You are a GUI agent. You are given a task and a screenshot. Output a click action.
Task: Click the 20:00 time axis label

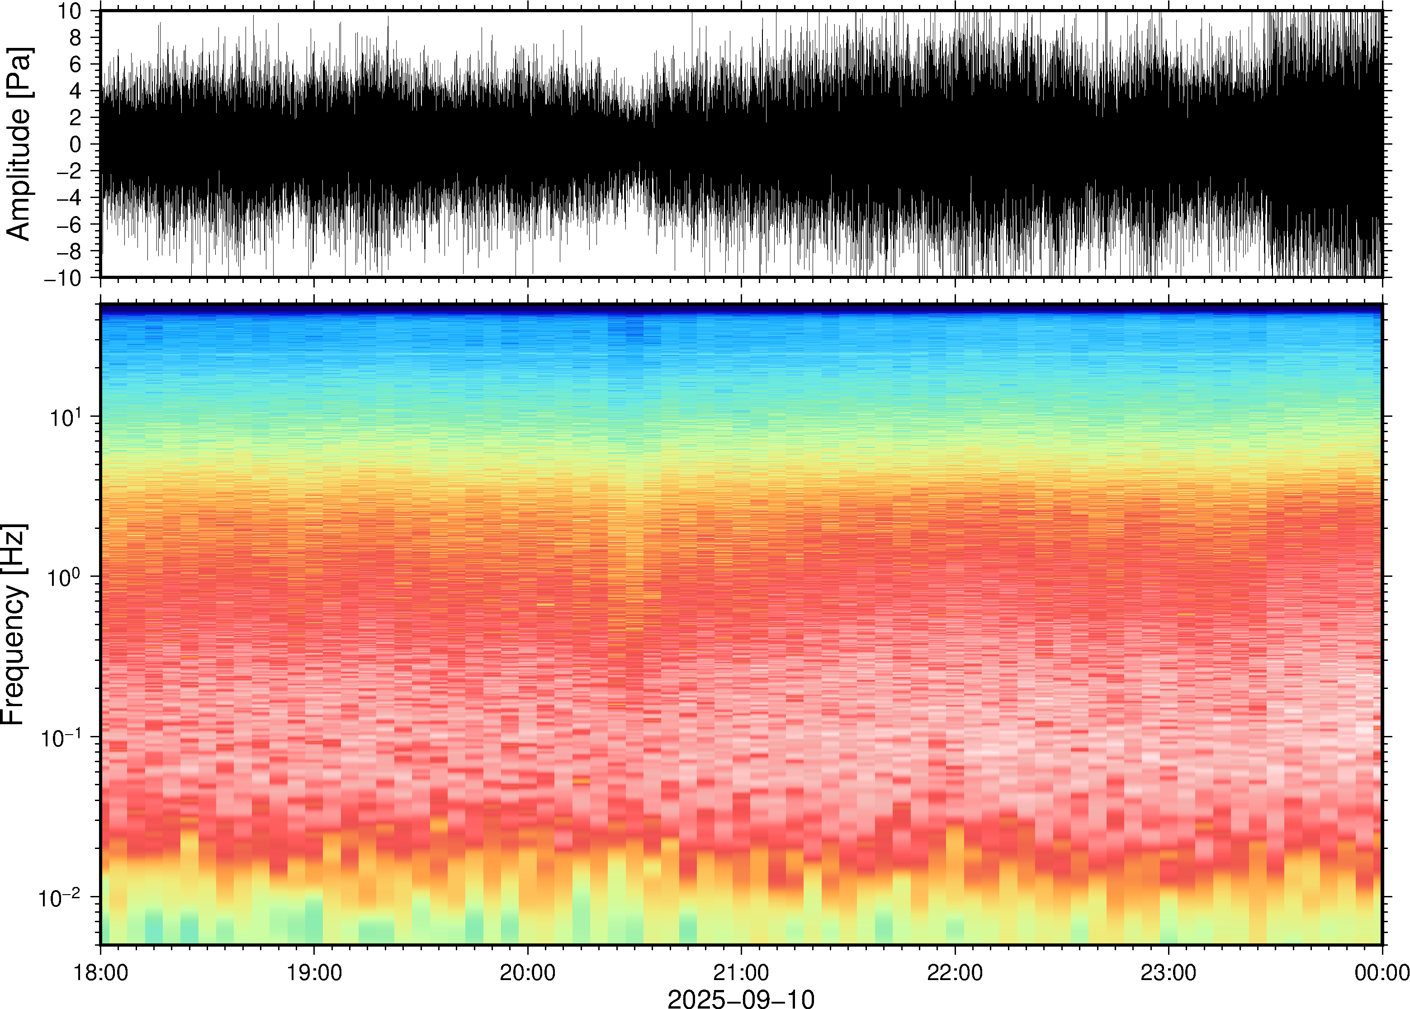(x=528, y=972)
